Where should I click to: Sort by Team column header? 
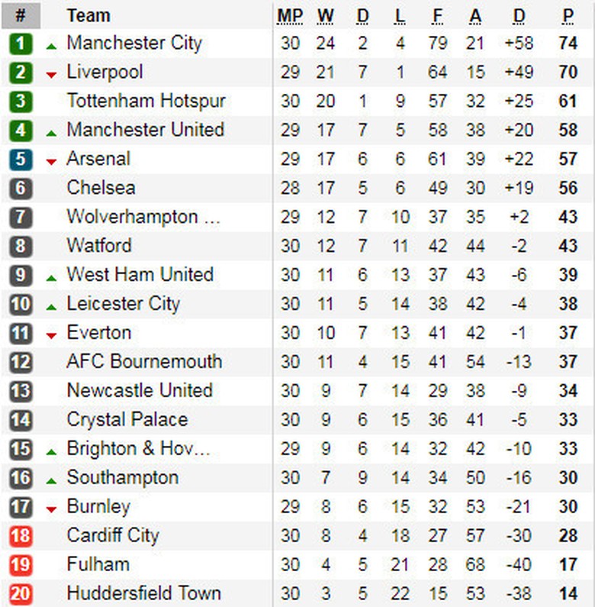click(x=88, y=15)
